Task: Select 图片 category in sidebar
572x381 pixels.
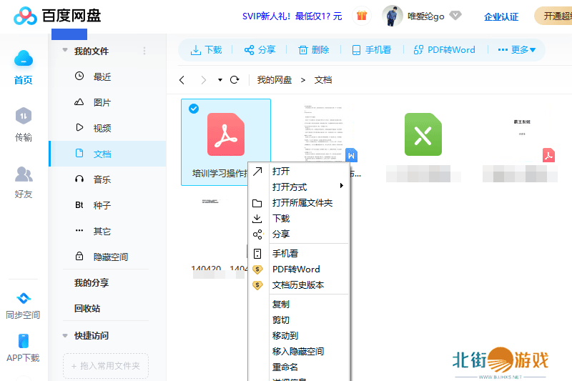Action: click(102, 102)
